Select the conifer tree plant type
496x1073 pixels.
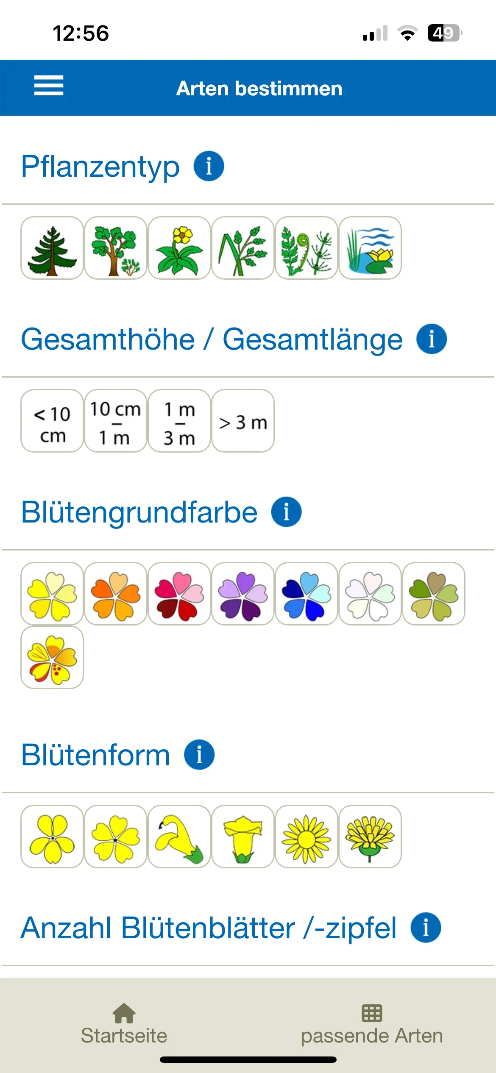click(52, 248)
